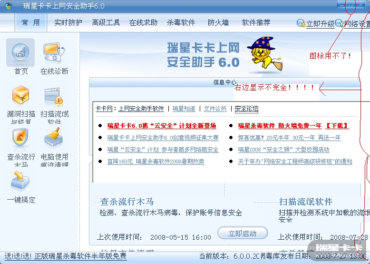
Task: Open link 瑞星2008"安全之狮"大型校园活动
Action: click(x=283, y=149)
